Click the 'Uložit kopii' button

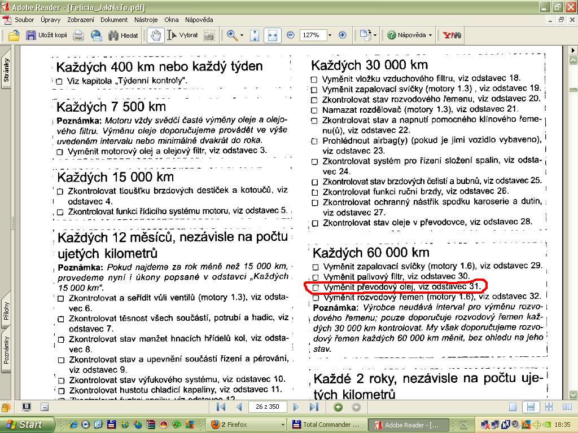[x=47, y=35]
